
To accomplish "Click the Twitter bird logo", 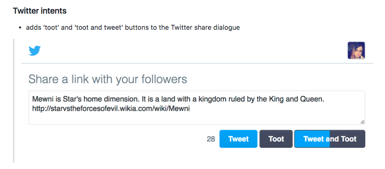I will point(35,50).
